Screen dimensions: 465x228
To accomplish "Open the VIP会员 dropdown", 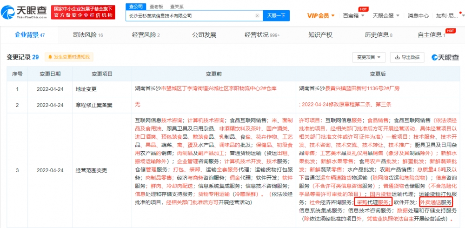I will (321, 16).
